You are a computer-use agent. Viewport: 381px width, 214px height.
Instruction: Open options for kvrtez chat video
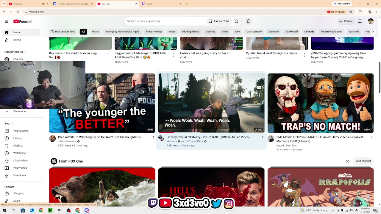239,55
